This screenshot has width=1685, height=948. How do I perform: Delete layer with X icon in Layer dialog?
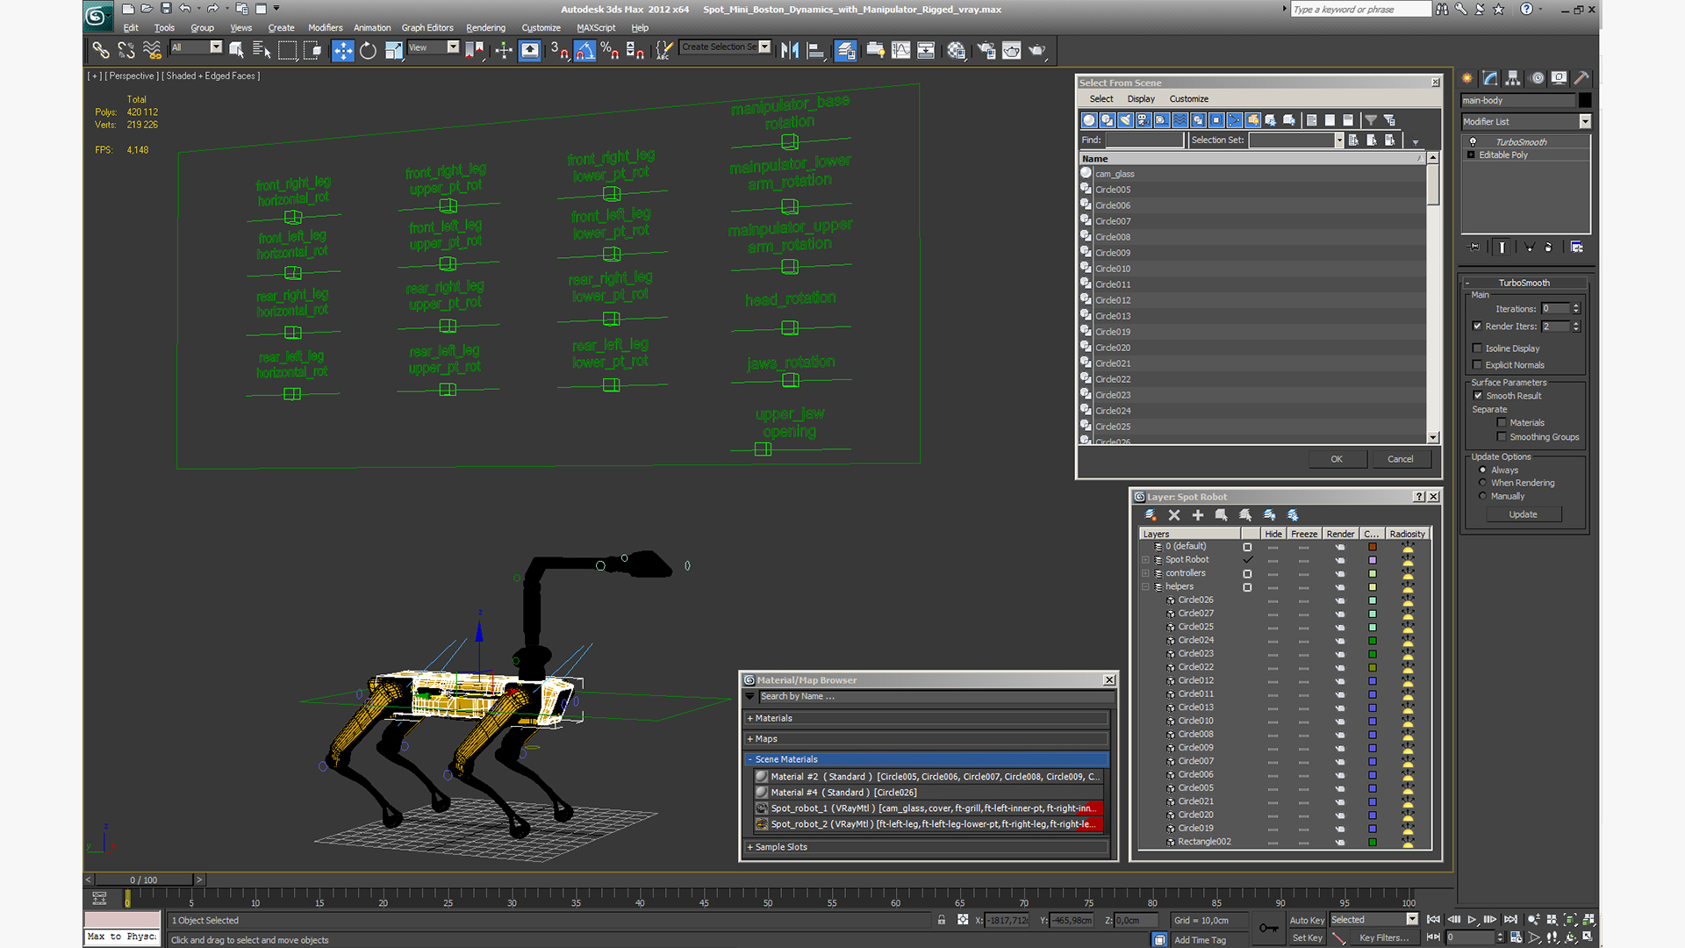[1174, 515]
